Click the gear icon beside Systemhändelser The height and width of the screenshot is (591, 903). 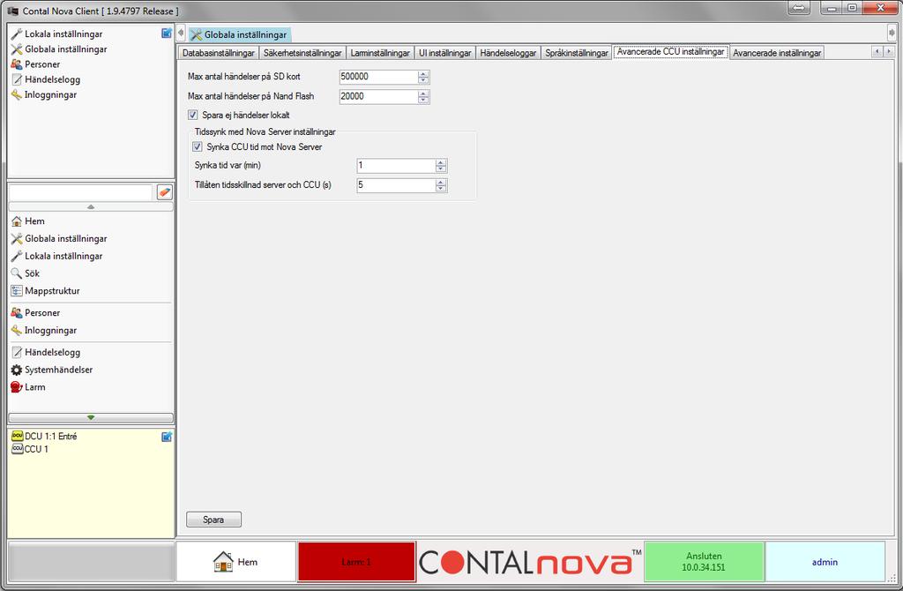tap(17, 370)
